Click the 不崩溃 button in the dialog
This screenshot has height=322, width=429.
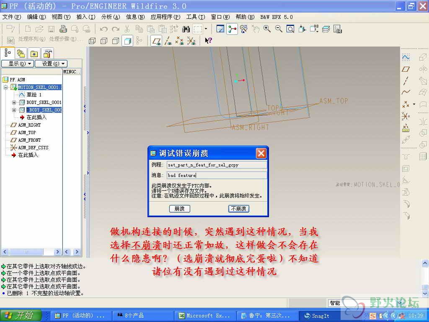(x=238, y=209)
